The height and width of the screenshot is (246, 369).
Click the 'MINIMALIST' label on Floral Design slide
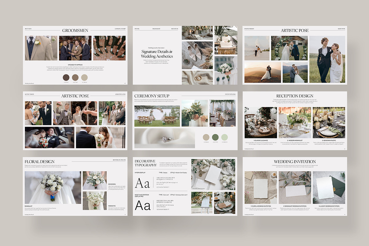(29, 206)
